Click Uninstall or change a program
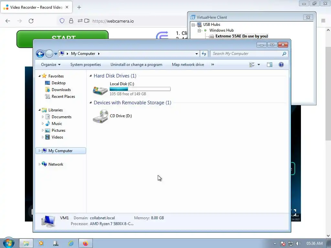The image size is (331, 248). point(136,65)
